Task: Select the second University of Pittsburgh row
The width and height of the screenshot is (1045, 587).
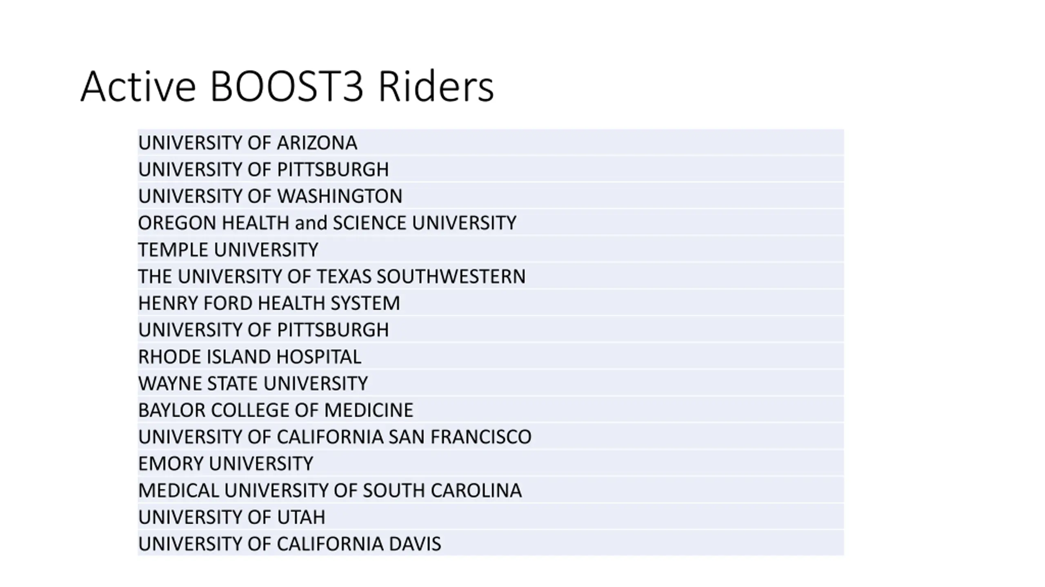Action: [x=491, y=329]
